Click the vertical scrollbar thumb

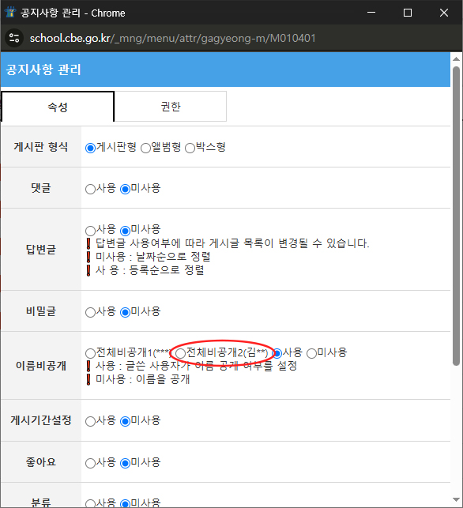(456, 216)
